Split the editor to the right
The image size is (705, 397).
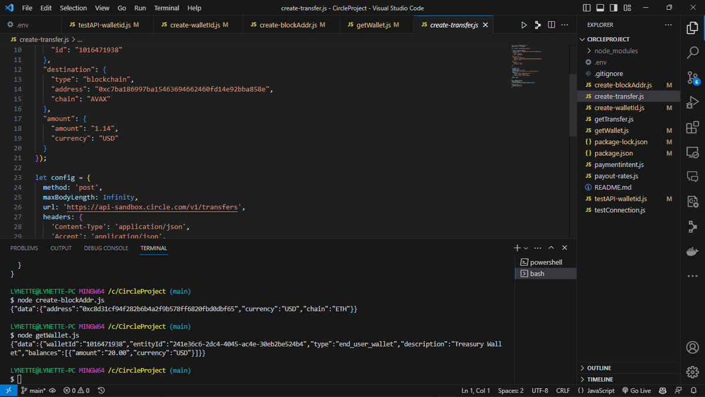(551, 25)
